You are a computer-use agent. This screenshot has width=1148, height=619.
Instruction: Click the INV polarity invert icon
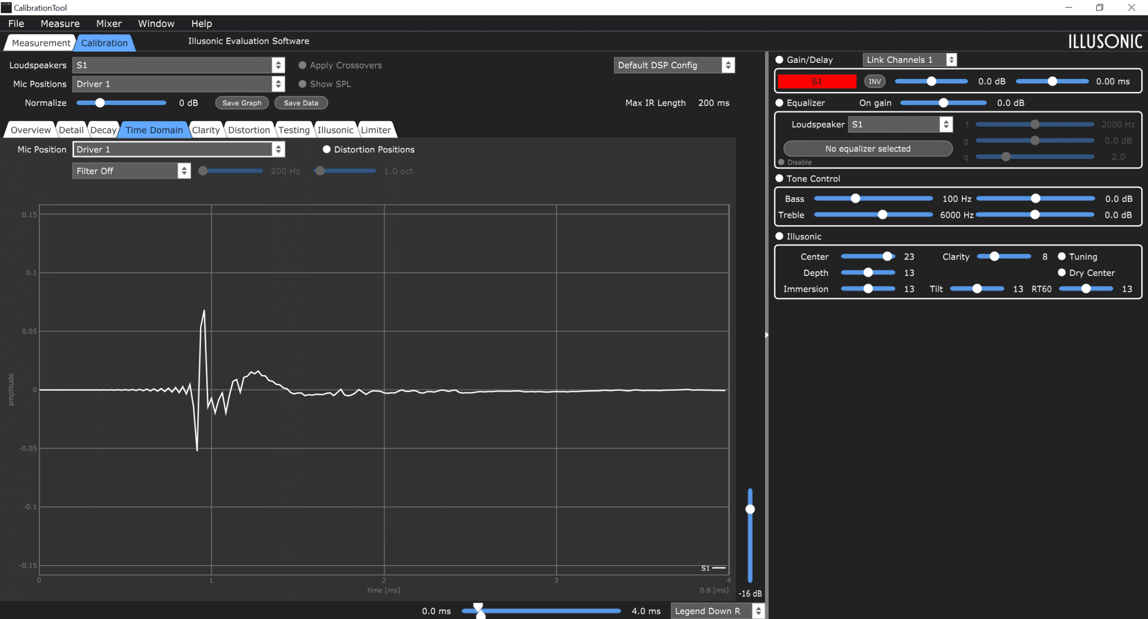tap(874, 81)
